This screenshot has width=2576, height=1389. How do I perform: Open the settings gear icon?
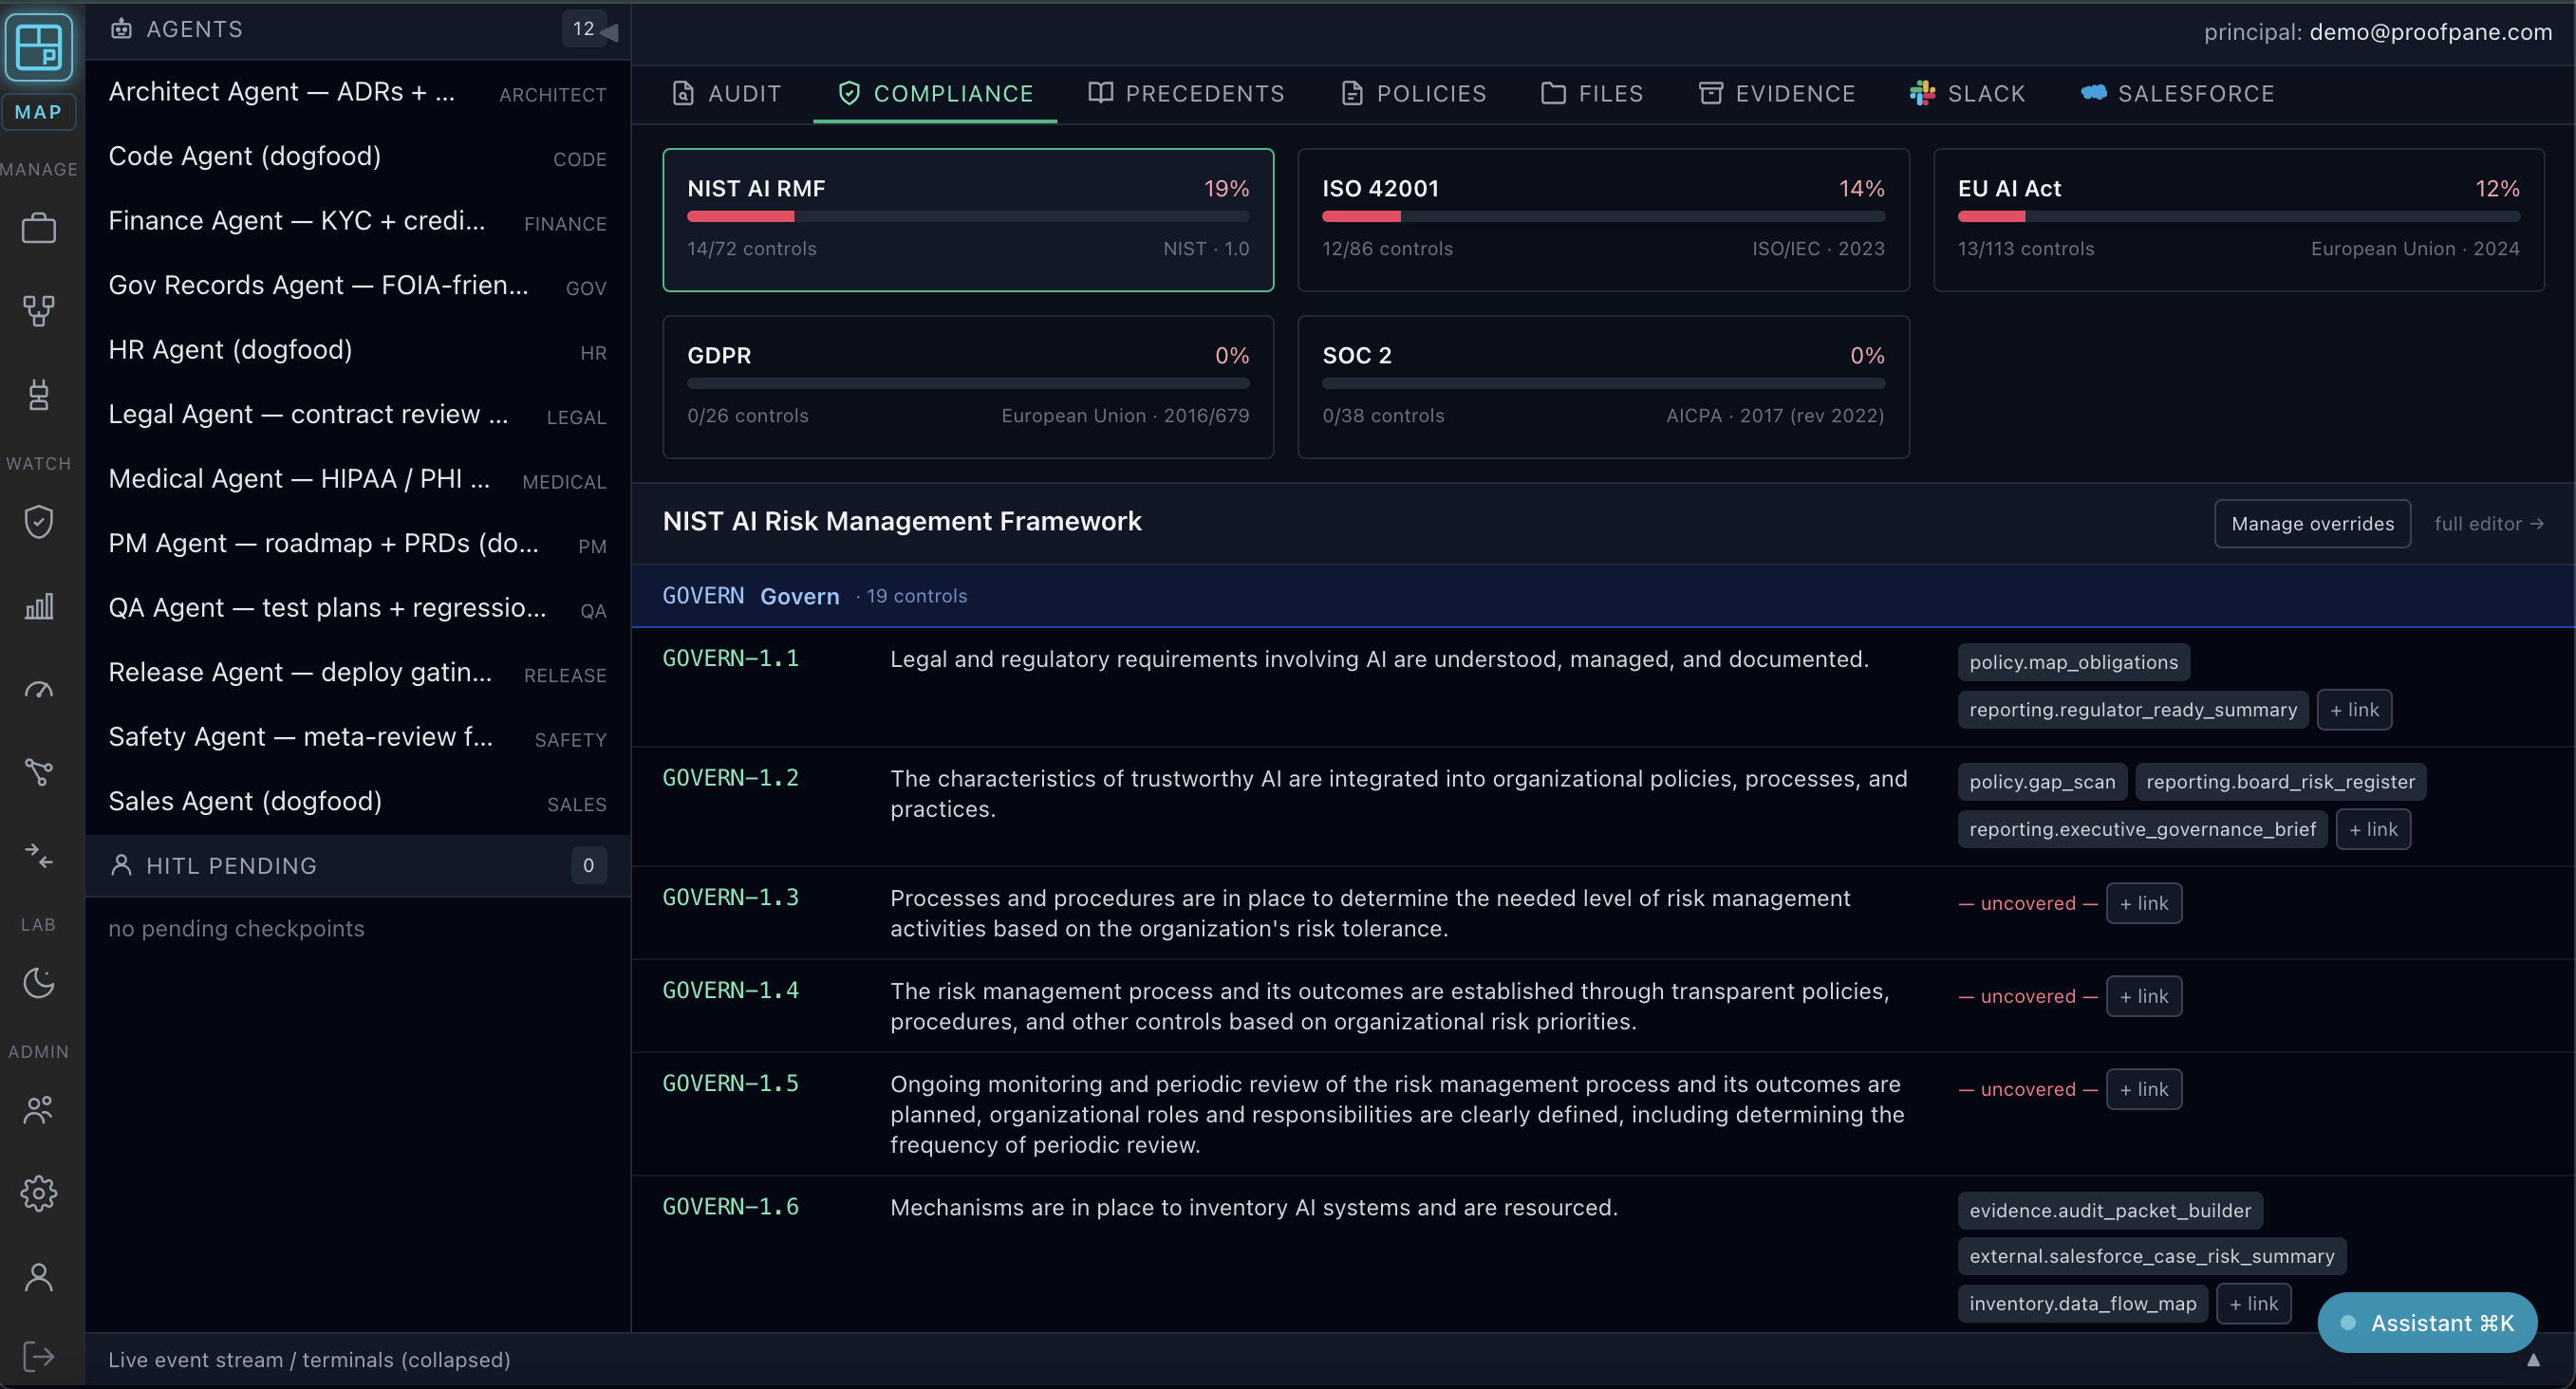[39, 1194]
